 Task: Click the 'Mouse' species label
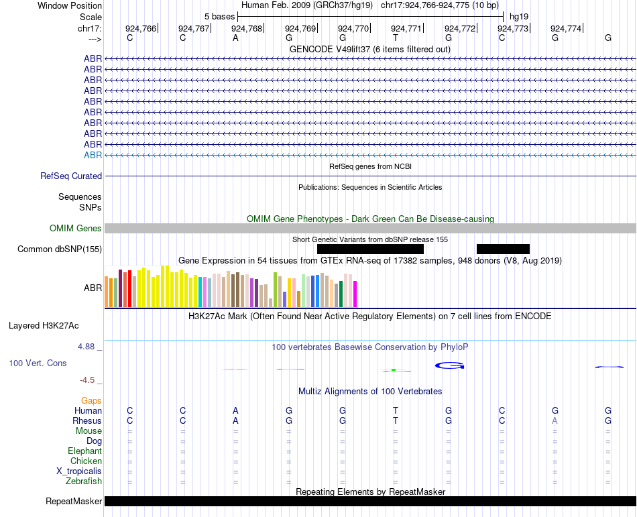coord(89,431)
